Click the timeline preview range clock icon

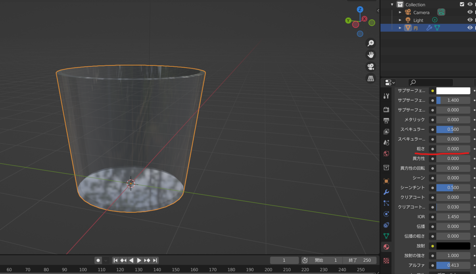pos(305,260)
